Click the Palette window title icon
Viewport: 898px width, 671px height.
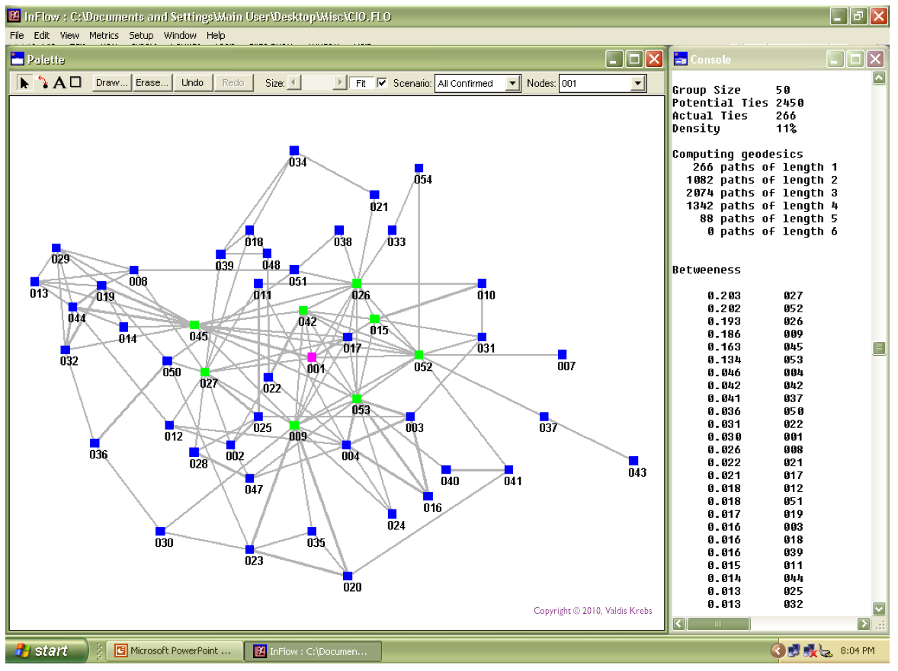18,59
